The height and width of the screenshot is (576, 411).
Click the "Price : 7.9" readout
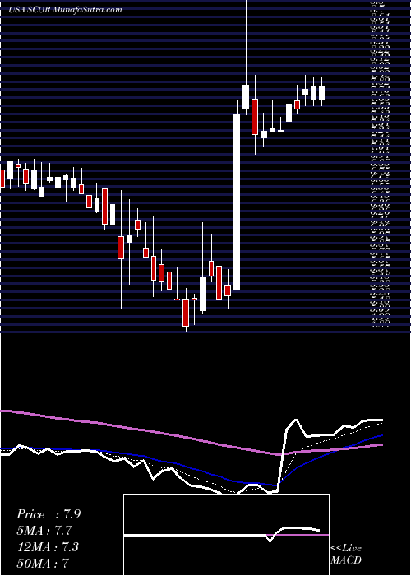point(48,514)
